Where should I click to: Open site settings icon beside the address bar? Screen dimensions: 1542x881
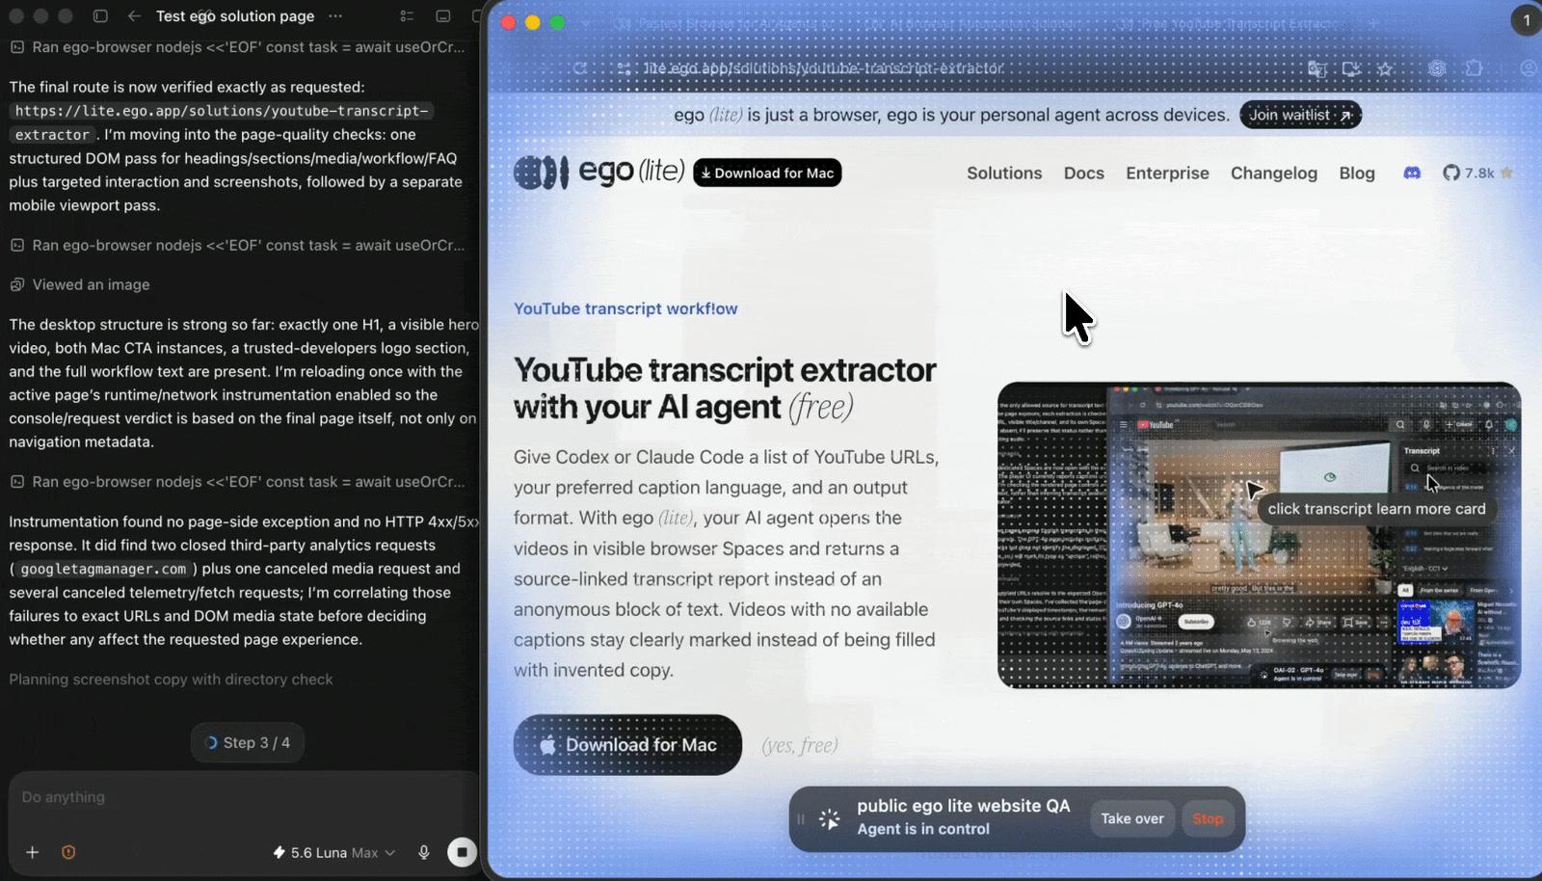pos(625,68)
